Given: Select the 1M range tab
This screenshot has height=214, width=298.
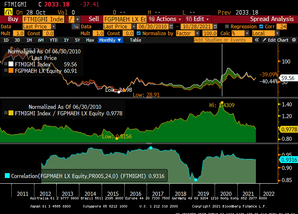Looking at the screenshot, I should [29, 40].
